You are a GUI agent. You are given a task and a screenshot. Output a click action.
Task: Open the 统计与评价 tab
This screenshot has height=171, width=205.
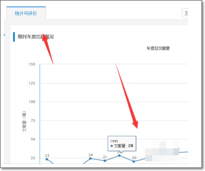point(26,13)
